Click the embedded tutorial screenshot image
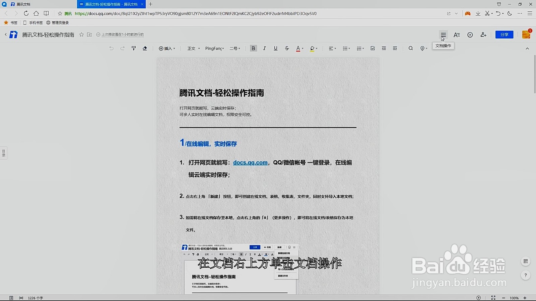The height and width of the screenshot is (301, 536). tap(240, 269)
